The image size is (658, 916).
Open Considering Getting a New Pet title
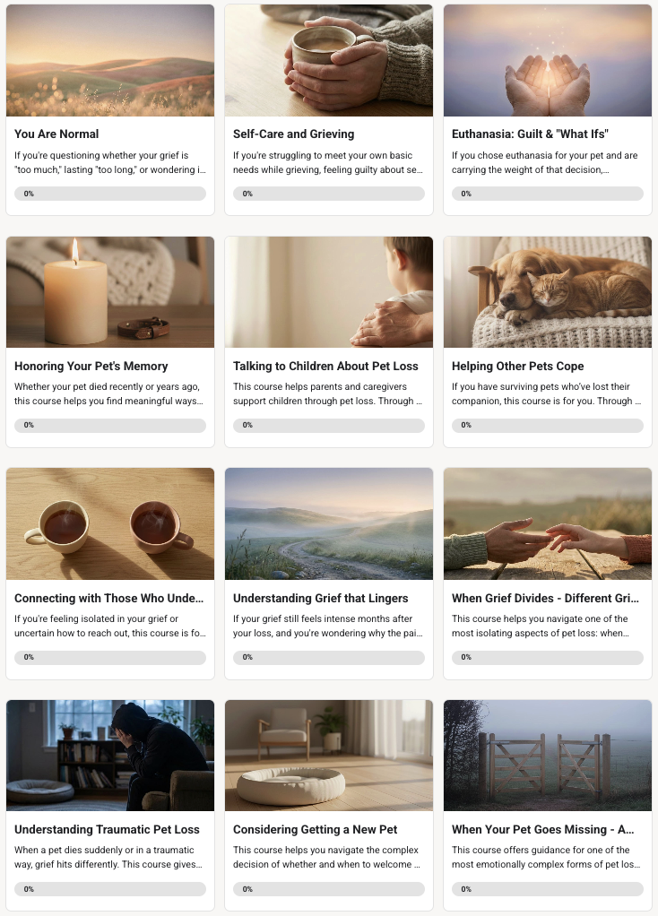315,830
